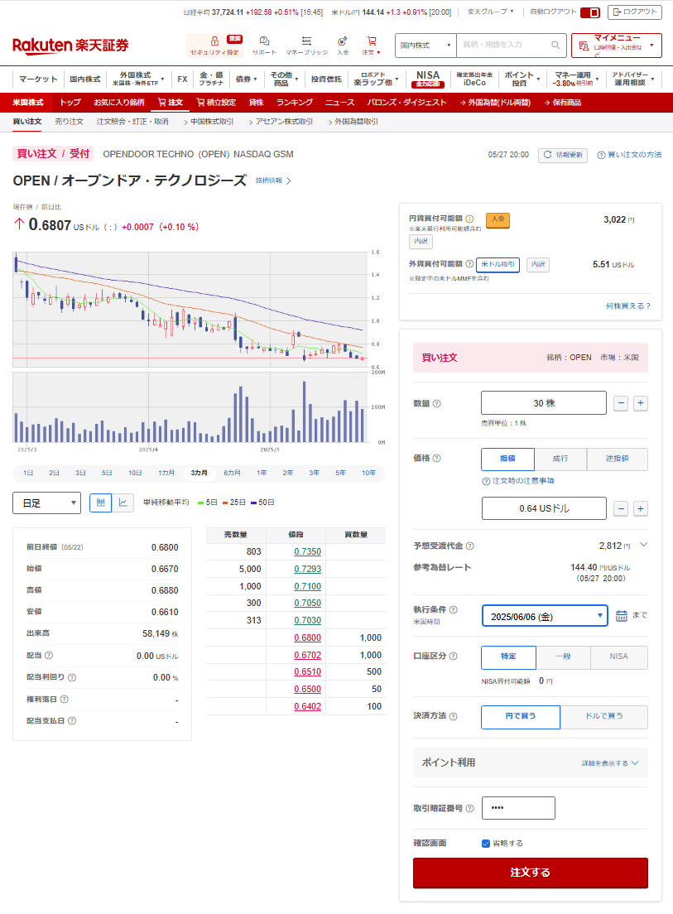This screenshot has height=914, width=673.
Task: Switch to candlestick chart view icon
Action: 100,503
